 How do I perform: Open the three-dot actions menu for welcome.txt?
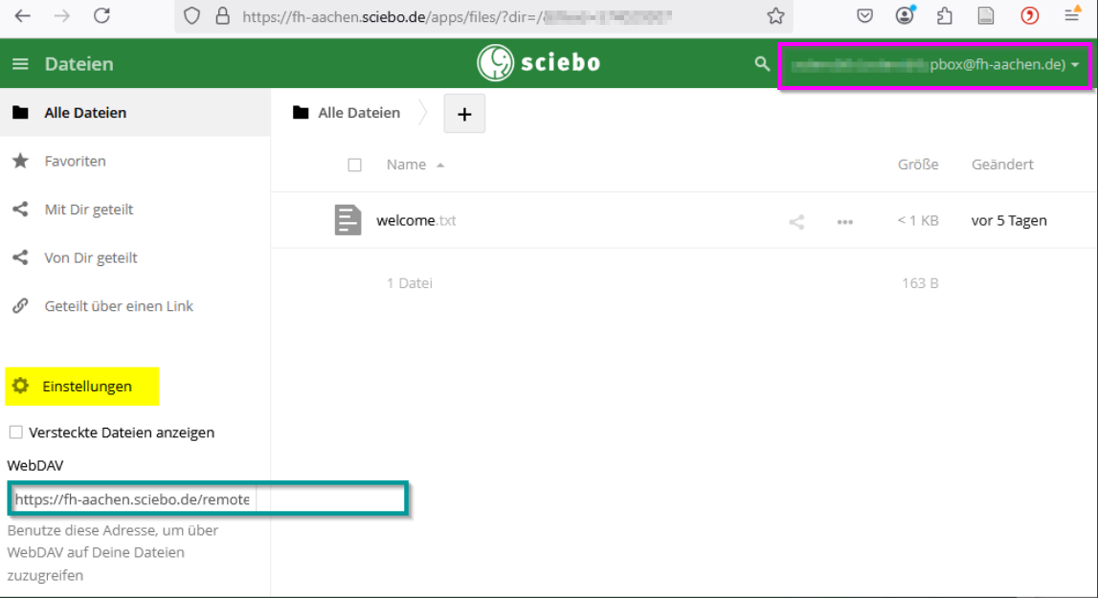pyautogui.click(x=845, y=222)
